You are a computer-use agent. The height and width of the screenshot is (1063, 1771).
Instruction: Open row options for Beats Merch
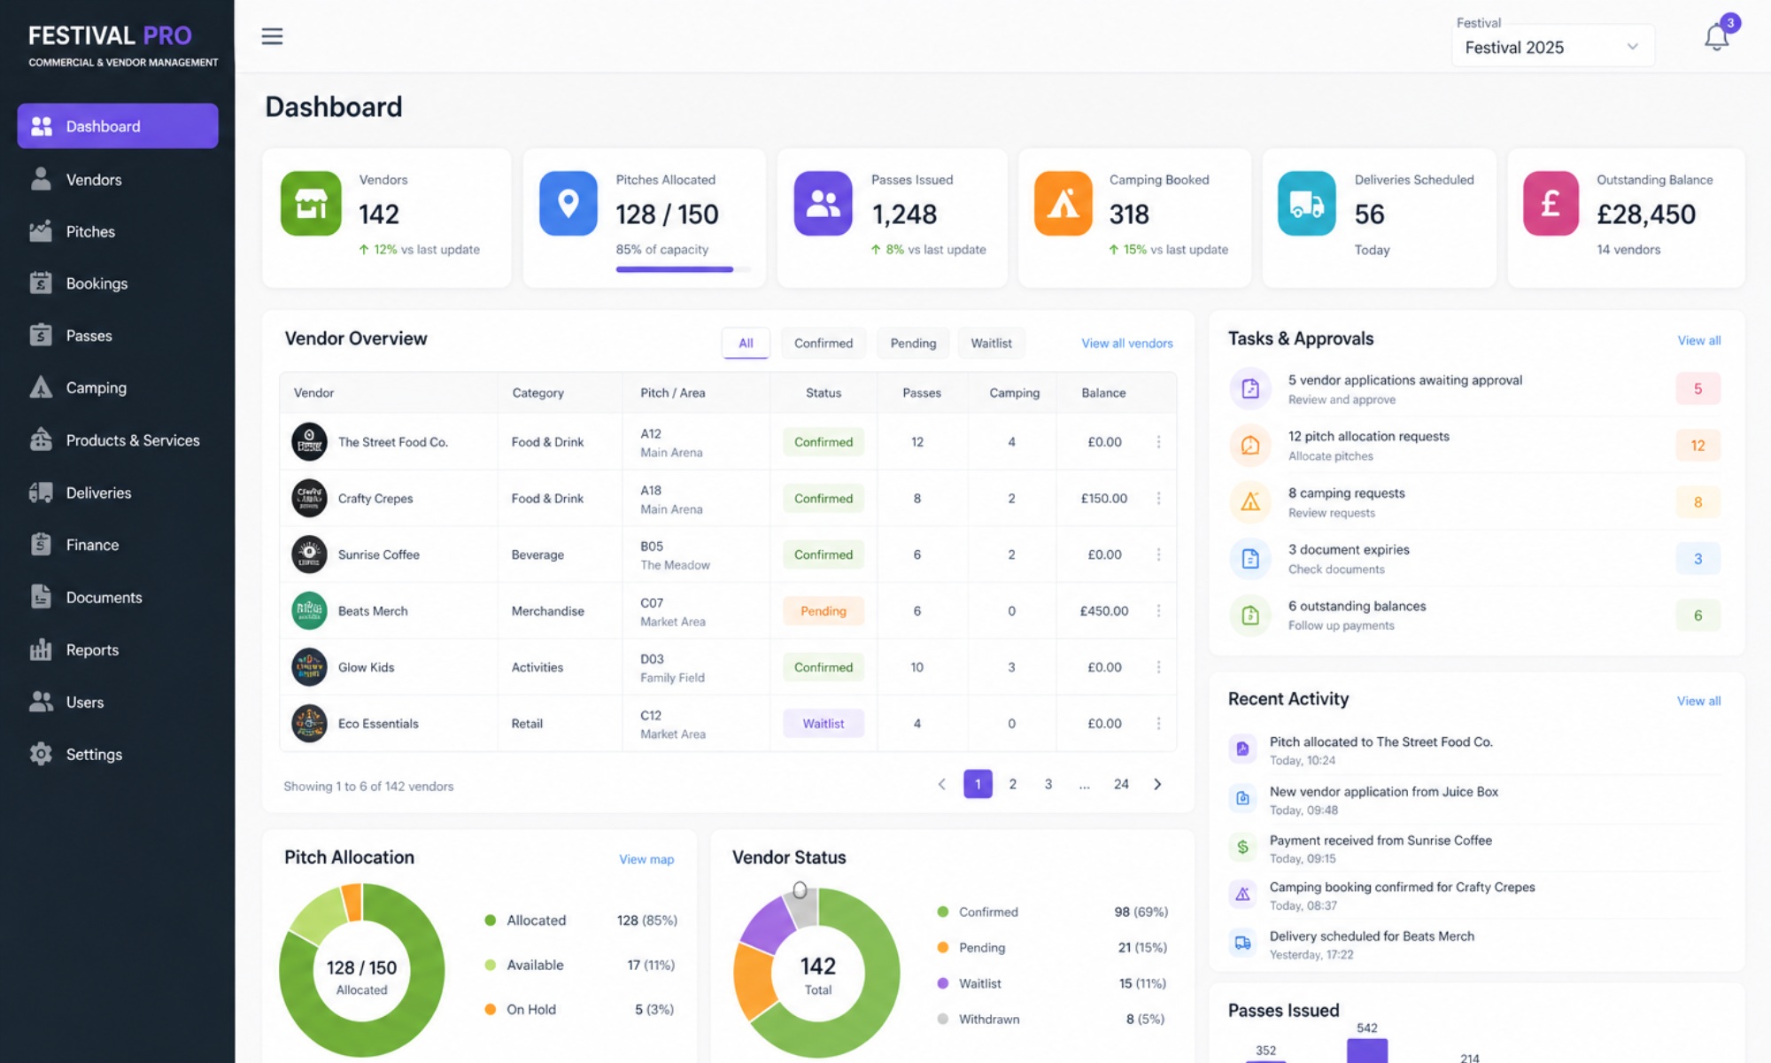click(x=1158, y=611)
